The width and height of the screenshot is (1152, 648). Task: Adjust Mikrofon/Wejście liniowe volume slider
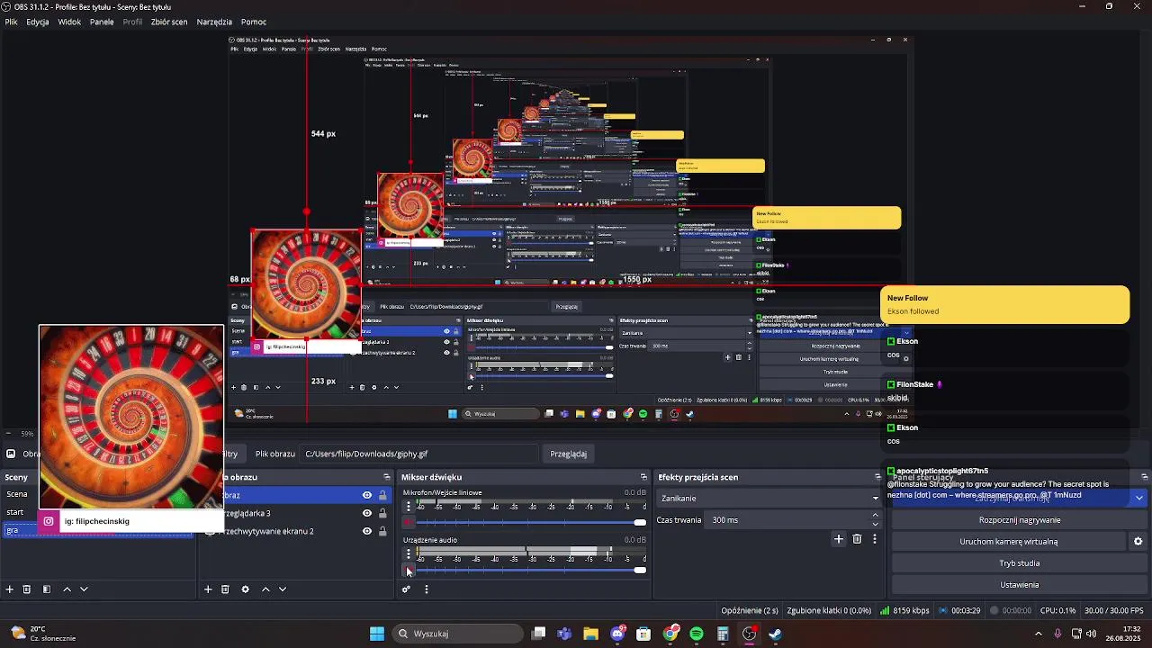pos(531,522)
